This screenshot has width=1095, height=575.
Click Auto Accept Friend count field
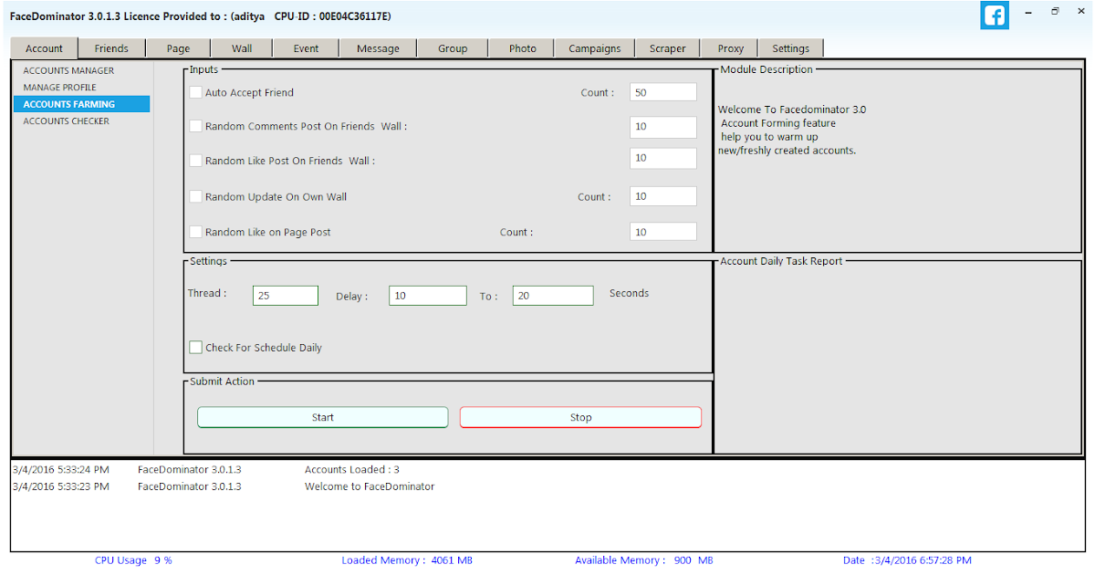click(663, 92)
